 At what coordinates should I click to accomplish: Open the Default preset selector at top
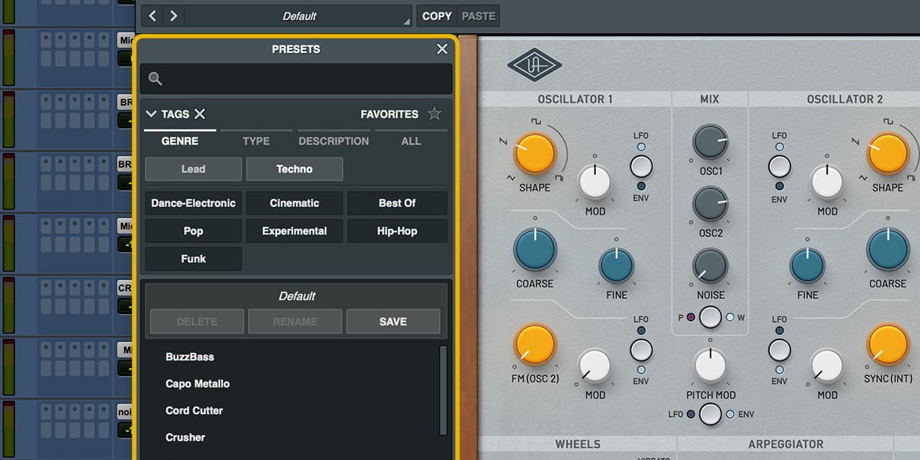pos(299,15)
